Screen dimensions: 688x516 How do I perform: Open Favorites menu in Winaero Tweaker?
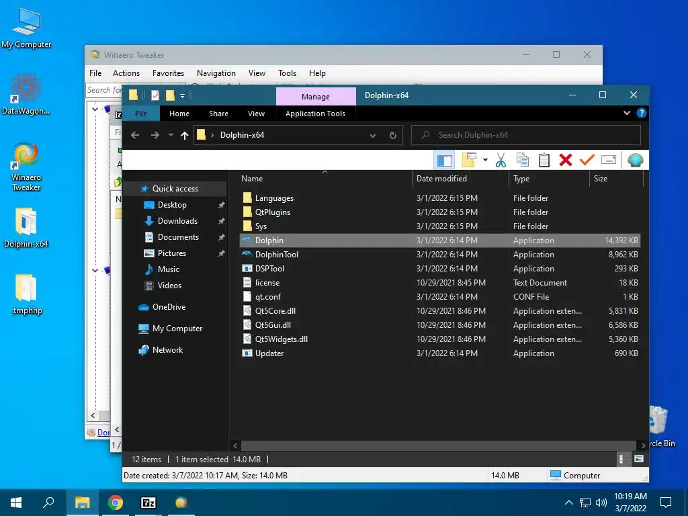(168, 73)
